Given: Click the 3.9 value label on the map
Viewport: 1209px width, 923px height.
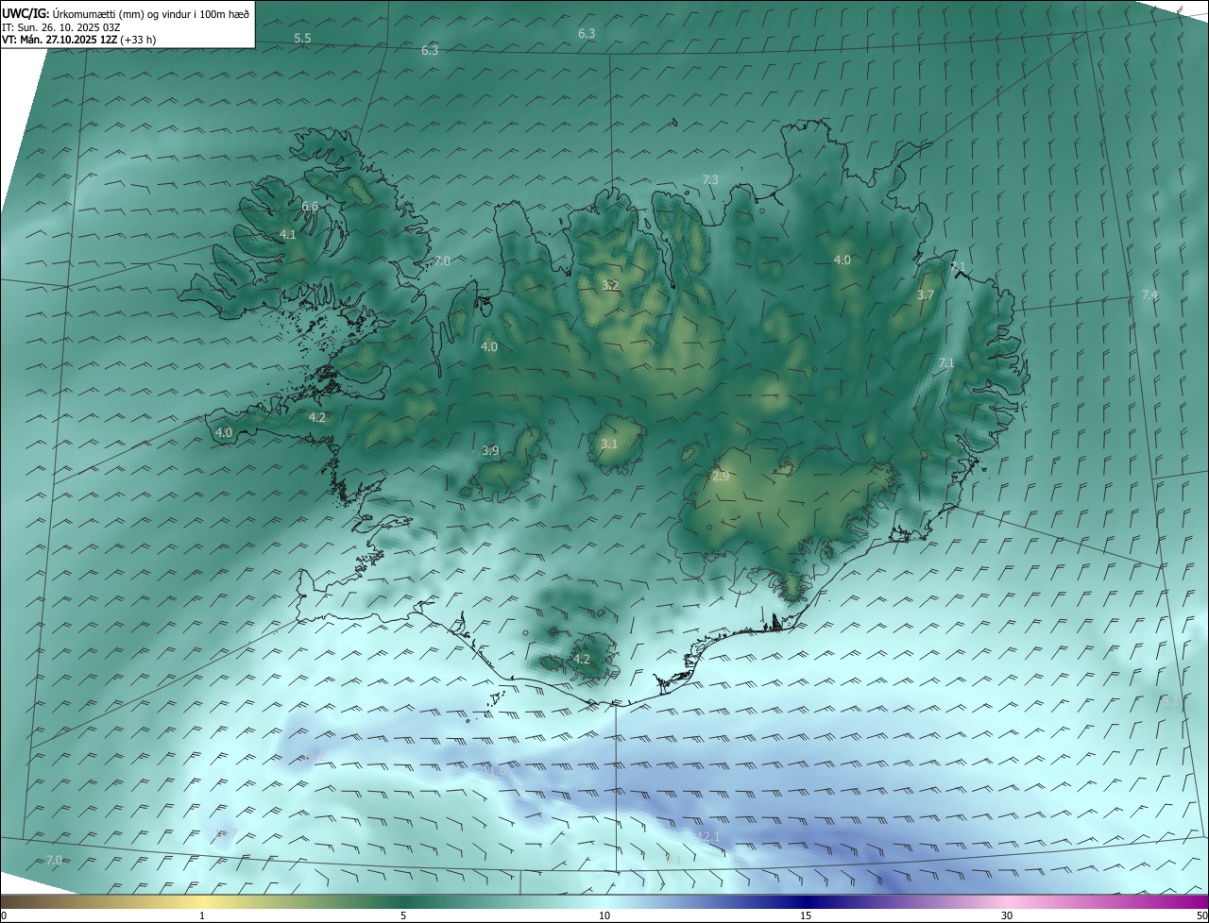Looking at the screenshot, I should (x=490, y=451).
